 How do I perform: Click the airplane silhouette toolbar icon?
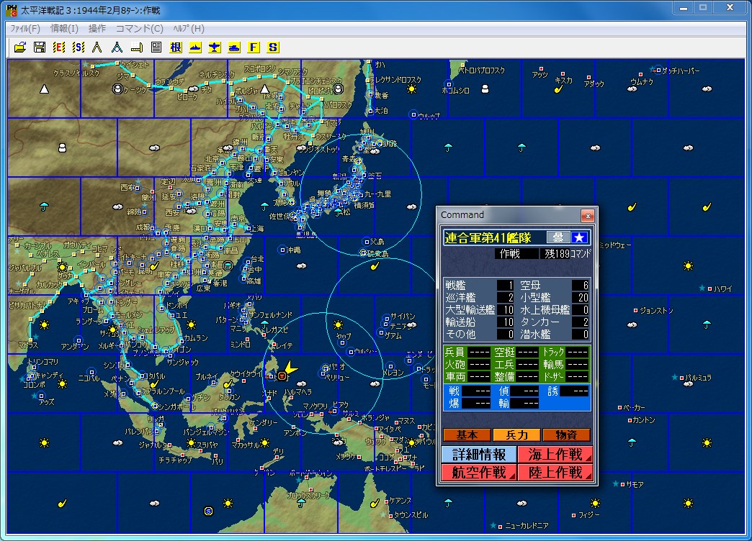click(215, 47)
